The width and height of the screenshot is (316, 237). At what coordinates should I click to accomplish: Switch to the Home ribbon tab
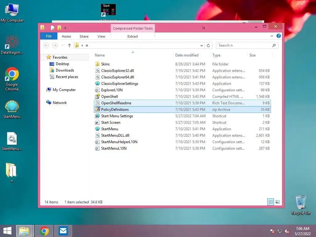(66, 36)
